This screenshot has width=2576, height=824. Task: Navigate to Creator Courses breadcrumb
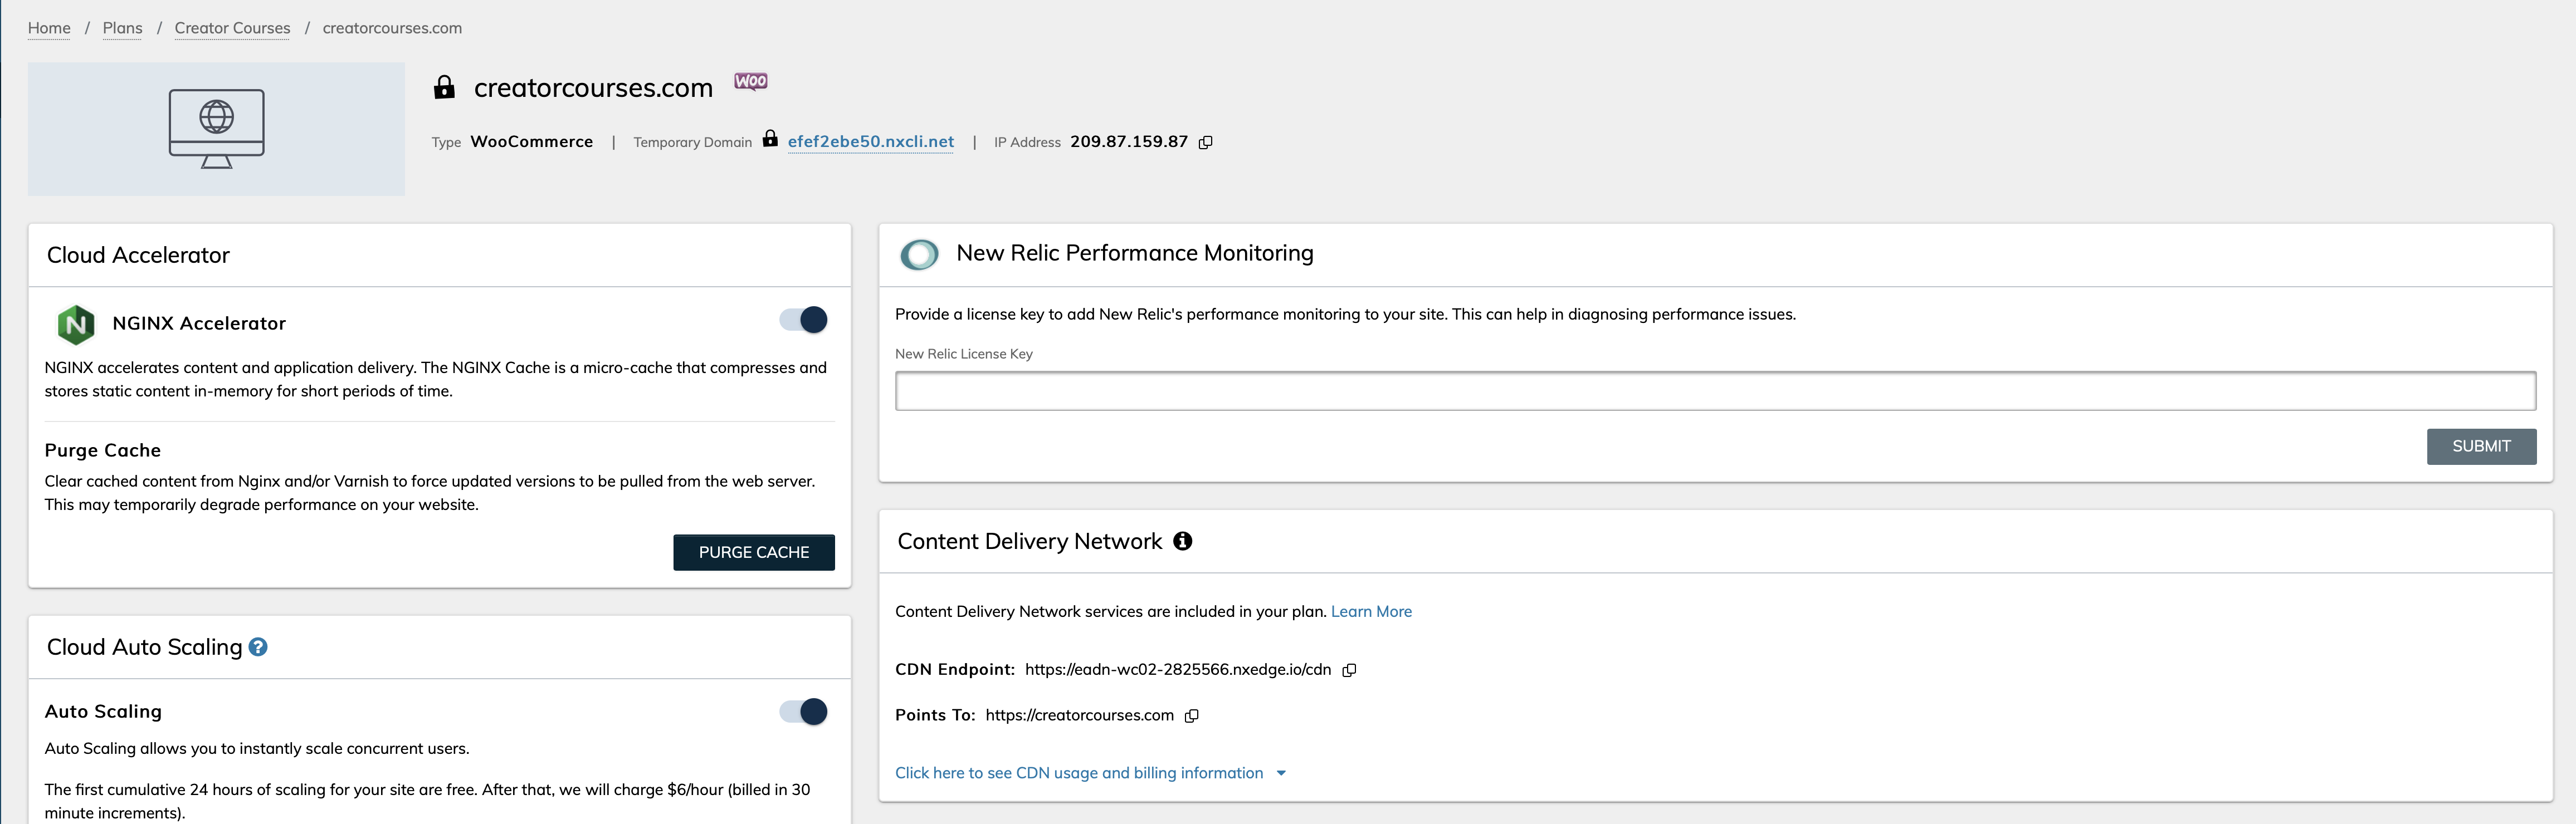[233, 28]
